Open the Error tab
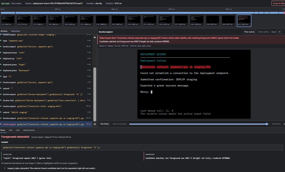The image size is (285, 172). tap(3, 130)
